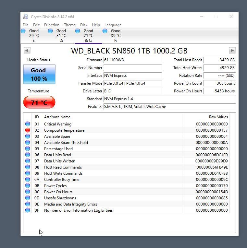Click status orb beside Host Write Commands

pos(28,173)
